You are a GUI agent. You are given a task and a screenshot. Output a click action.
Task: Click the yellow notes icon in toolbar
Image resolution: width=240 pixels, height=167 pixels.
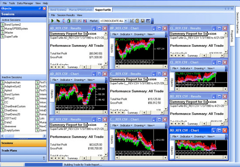coord(137,21)
